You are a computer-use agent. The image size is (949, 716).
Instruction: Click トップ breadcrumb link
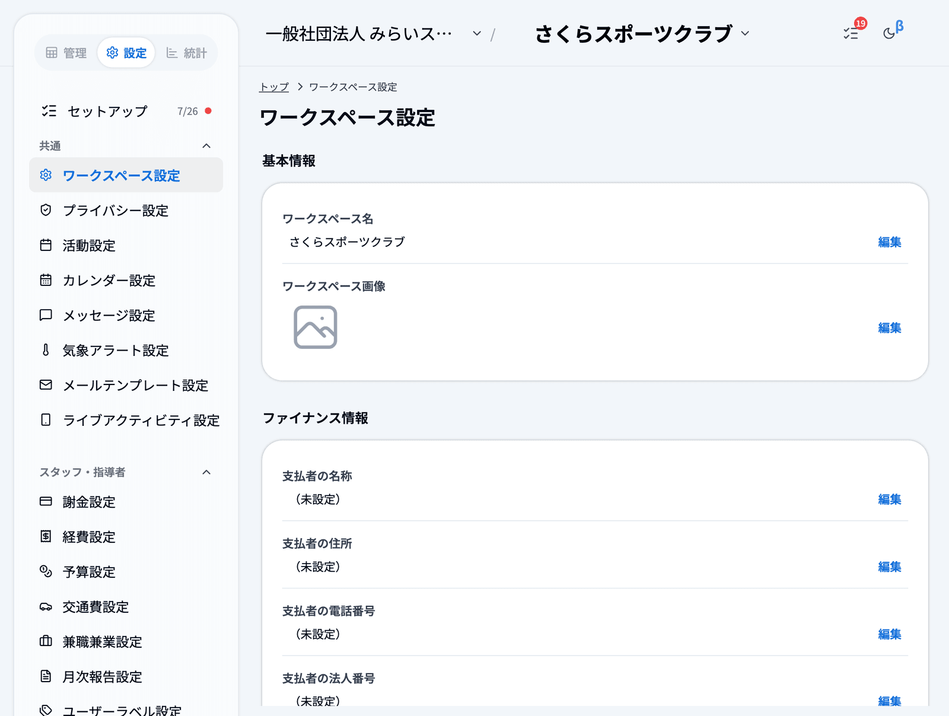click(x=274, y=87)
